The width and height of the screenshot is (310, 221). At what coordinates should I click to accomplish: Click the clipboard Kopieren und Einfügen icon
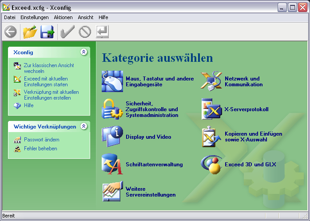tap(211, 137)
